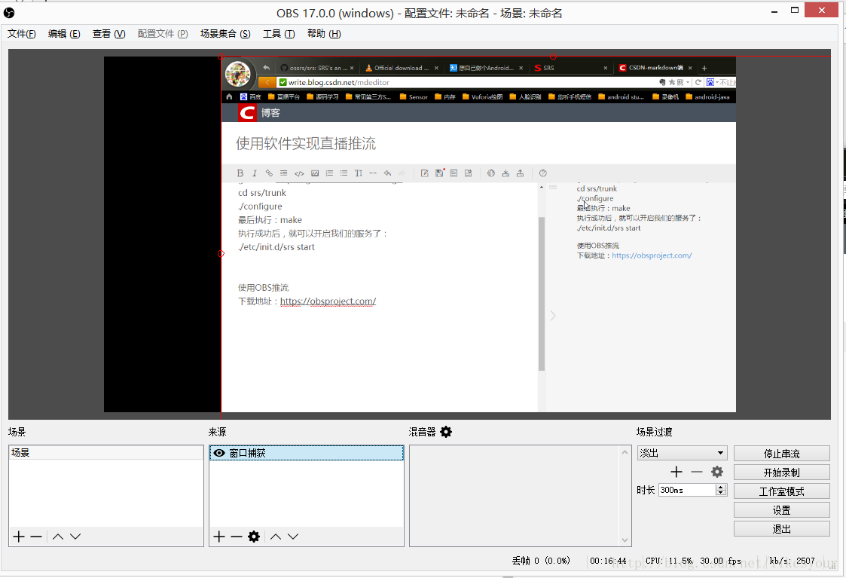This screenshot has width=846, height=578.
Task: Click the OBS logo in title bar
Action: point(9,13)
